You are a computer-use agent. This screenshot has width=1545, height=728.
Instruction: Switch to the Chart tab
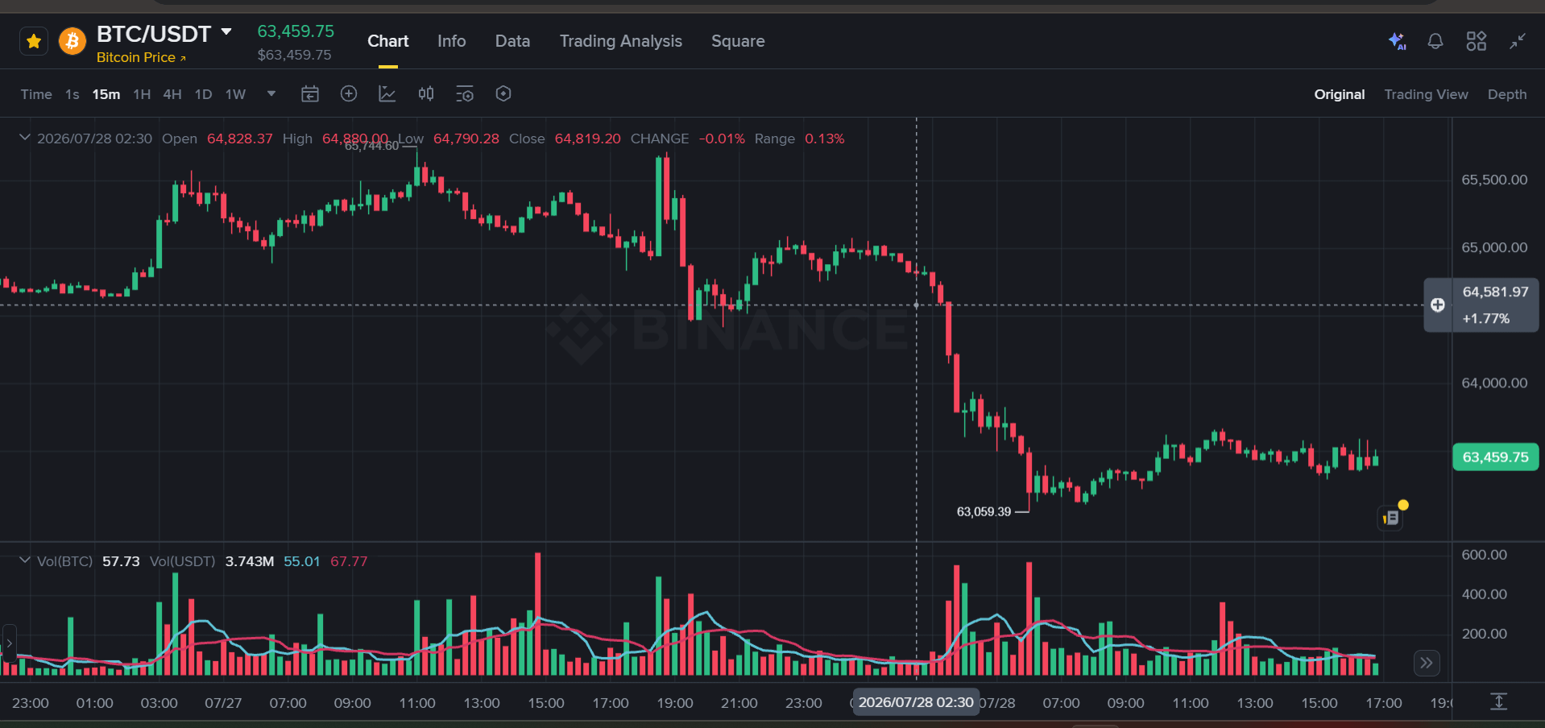pyautogui.click(x=388, y=41)
